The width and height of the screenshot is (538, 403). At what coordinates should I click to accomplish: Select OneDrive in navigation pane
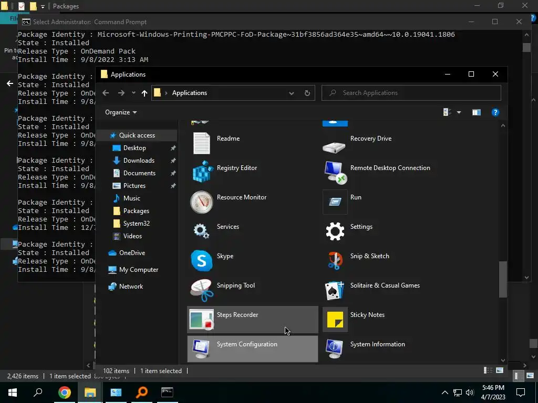coord(132,253)
